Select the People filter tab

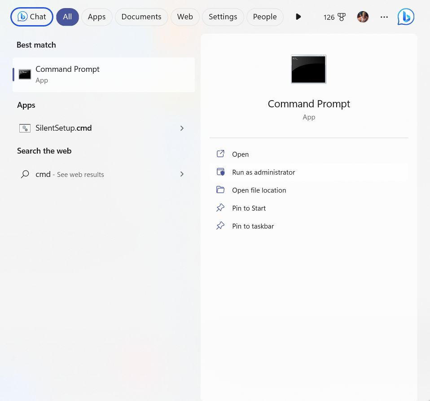pyautogui.click(x=265, y=17)
